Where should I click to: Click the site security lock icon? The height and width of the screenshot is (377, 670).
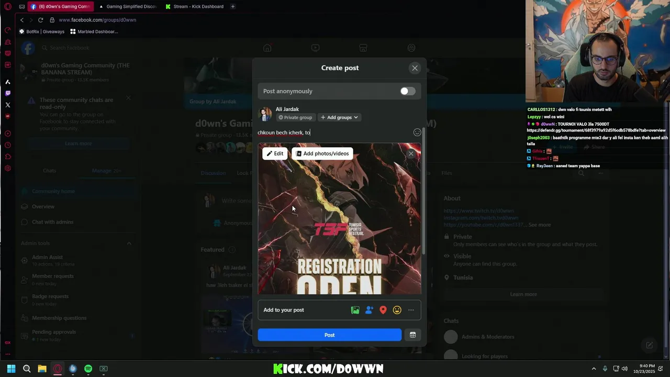(52, 20)
